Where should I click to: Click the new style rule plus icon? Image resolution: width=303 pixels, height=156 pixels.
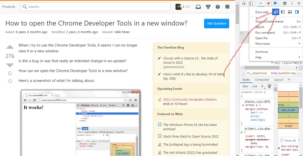[x=263, y=86]
